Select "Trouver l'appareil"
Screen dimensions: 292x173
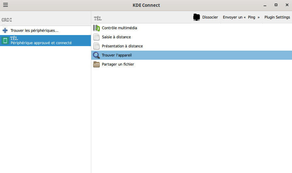pyautogui.click(x=117, y=55)
